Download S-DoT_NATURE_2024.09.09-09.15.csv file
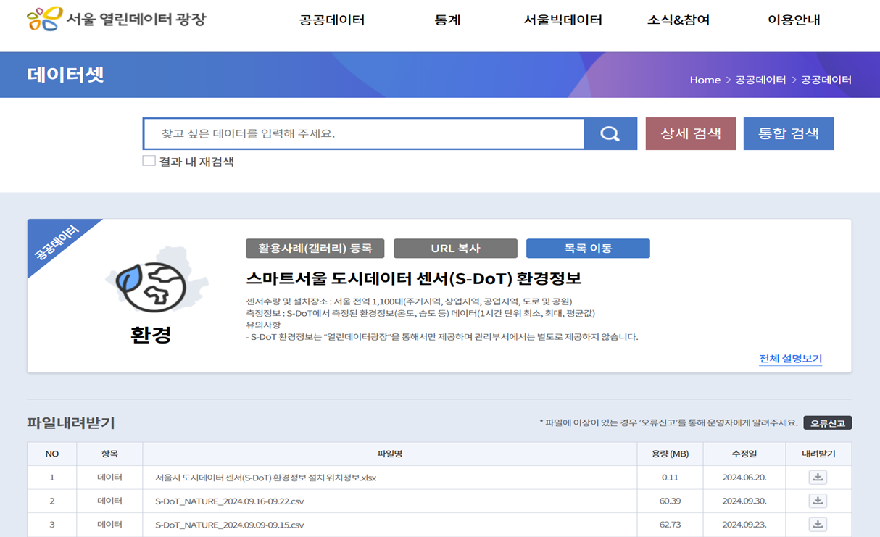The height and width of the screenshot is (537, 880). (818, 525)
